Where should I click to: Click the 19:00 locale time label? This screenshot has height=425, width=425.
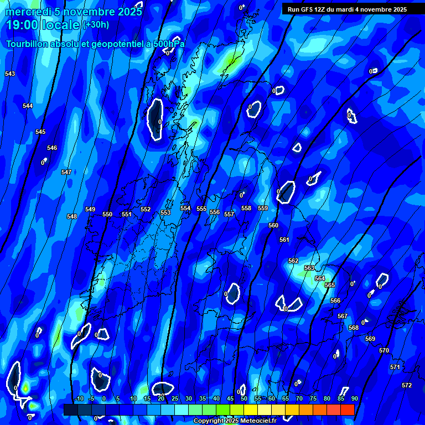43,25
